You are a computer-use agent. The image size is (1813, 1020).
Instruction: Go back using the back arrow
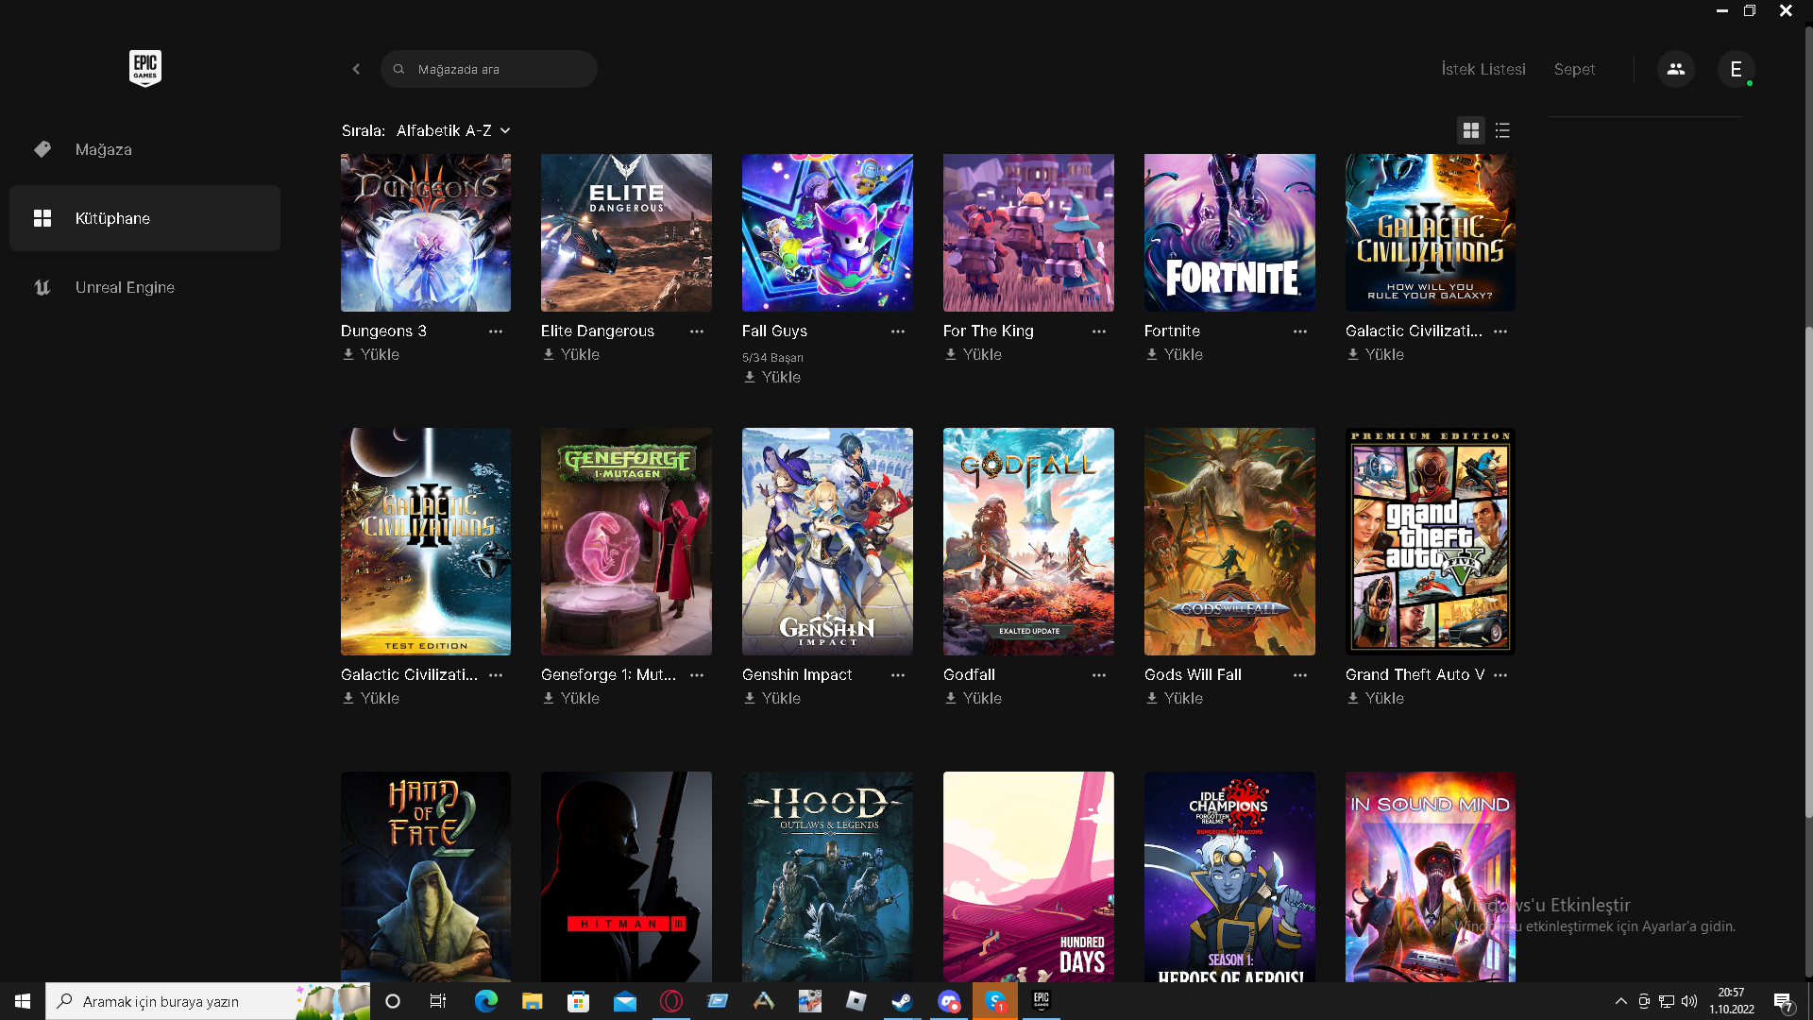coord(356,69)
